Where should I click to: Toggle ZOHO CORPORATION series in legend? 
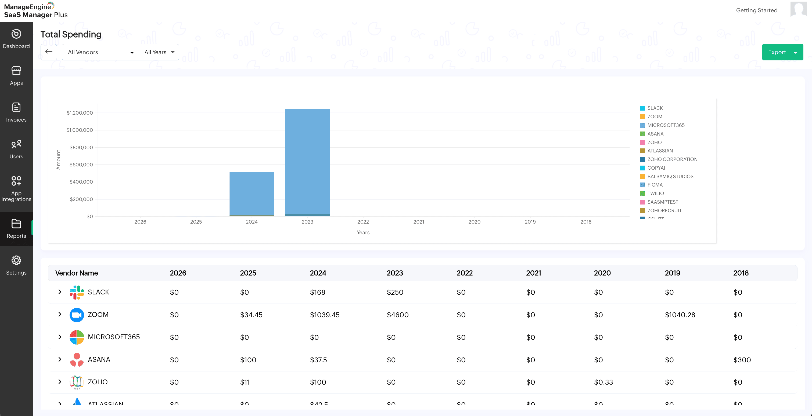pos(669,159)
